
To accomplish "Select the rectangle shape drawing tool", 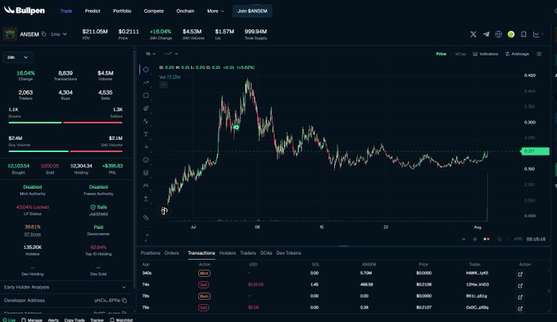I will point(146,96).
